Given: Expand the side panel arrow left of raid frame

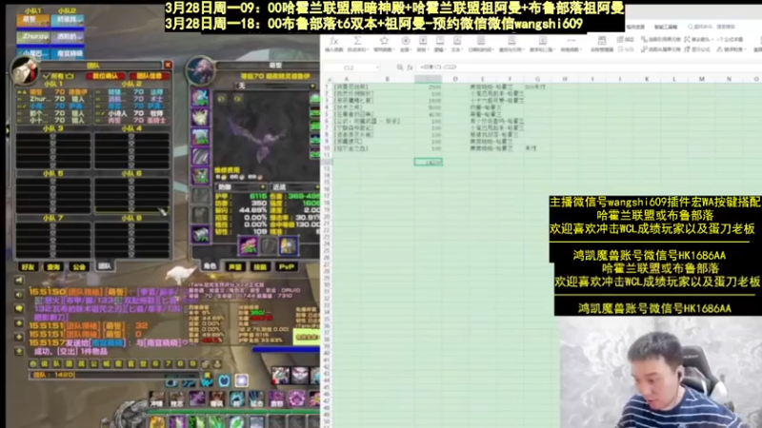Looking at the screenshot, I should 8,130.
